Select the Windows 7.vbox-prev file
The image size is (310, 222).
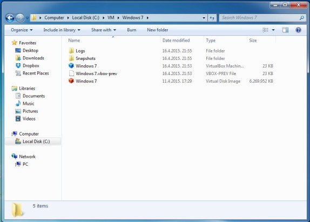[93, 73]
